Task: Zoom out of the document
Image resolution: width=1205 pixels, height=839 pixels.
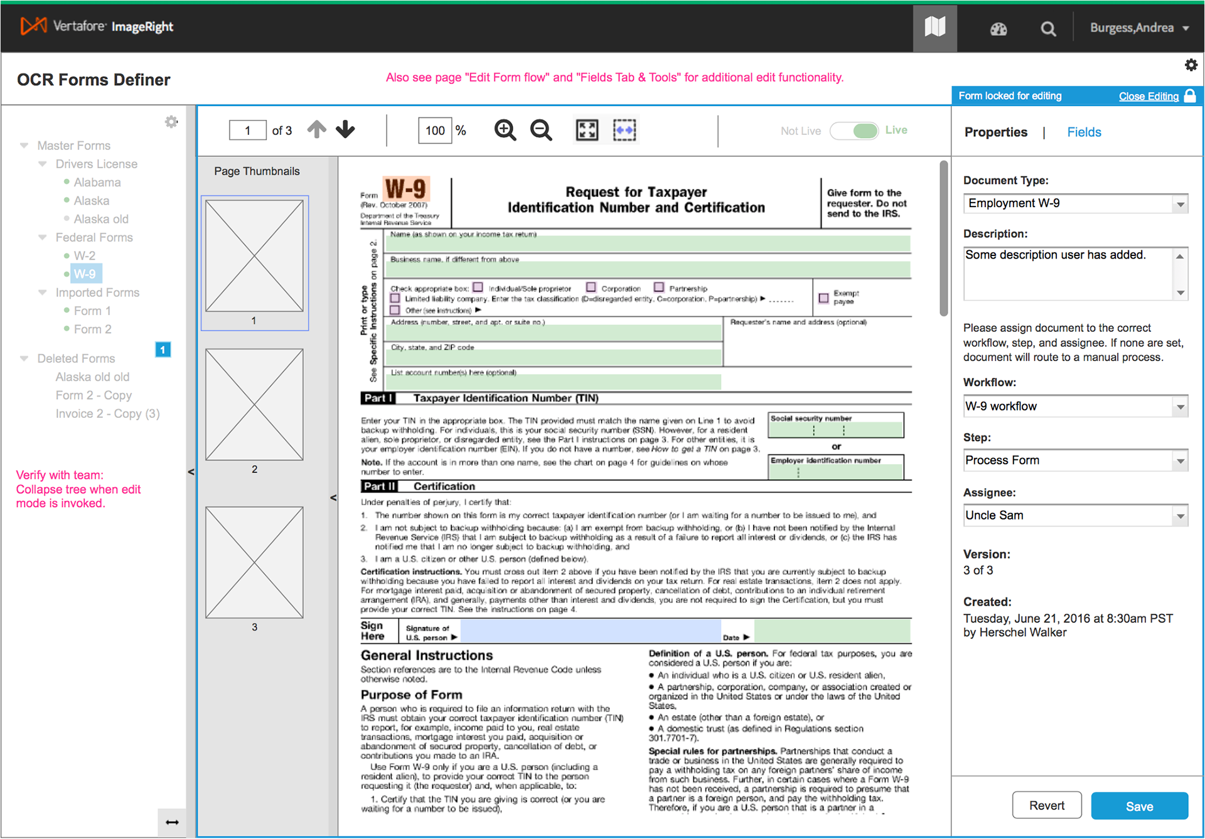Action: pyautogui.click(x=541, y=130)
